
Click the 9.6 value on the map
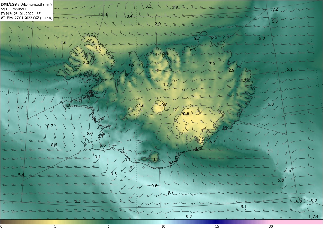pos(154,186)
